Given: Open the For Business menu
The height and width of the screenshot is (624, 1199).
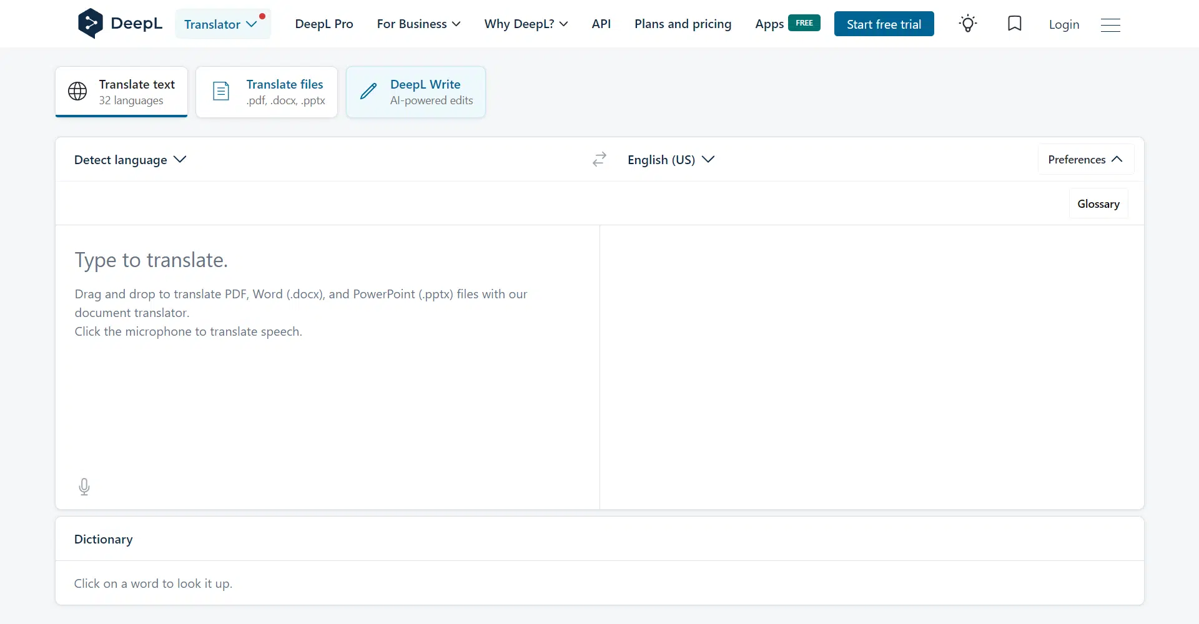Looking at the screenshot, I should pos(418,24).
